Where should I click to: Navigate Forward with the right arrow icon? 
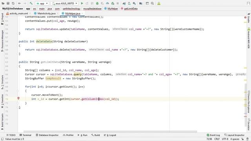pos(25,4)
